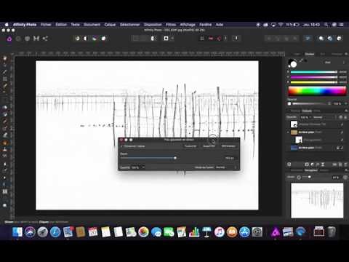Open Live Filters hourglass icon
The image size is (349, 262).
323,164
